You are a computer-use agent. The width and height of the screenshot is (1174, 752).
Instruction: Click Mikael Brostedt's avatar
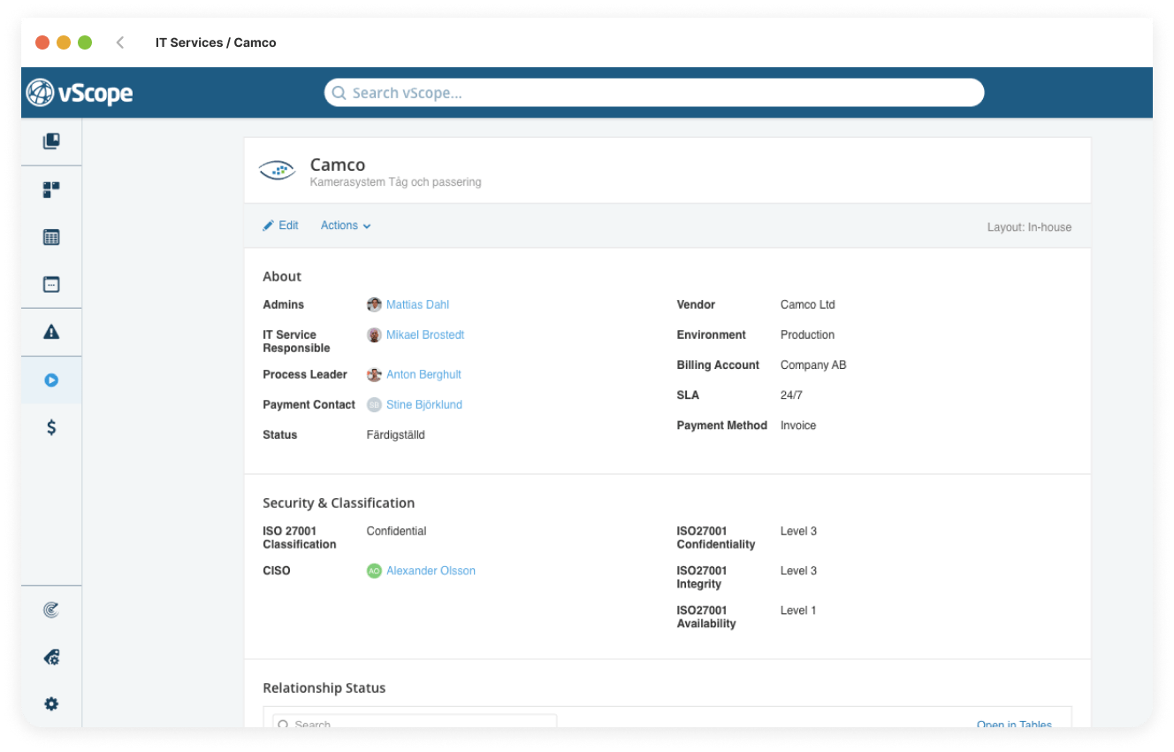click(374, 334)
